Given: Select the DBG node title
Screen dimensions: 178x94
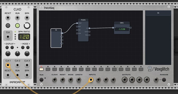Looking at the screenshot, I should [122, 23].
